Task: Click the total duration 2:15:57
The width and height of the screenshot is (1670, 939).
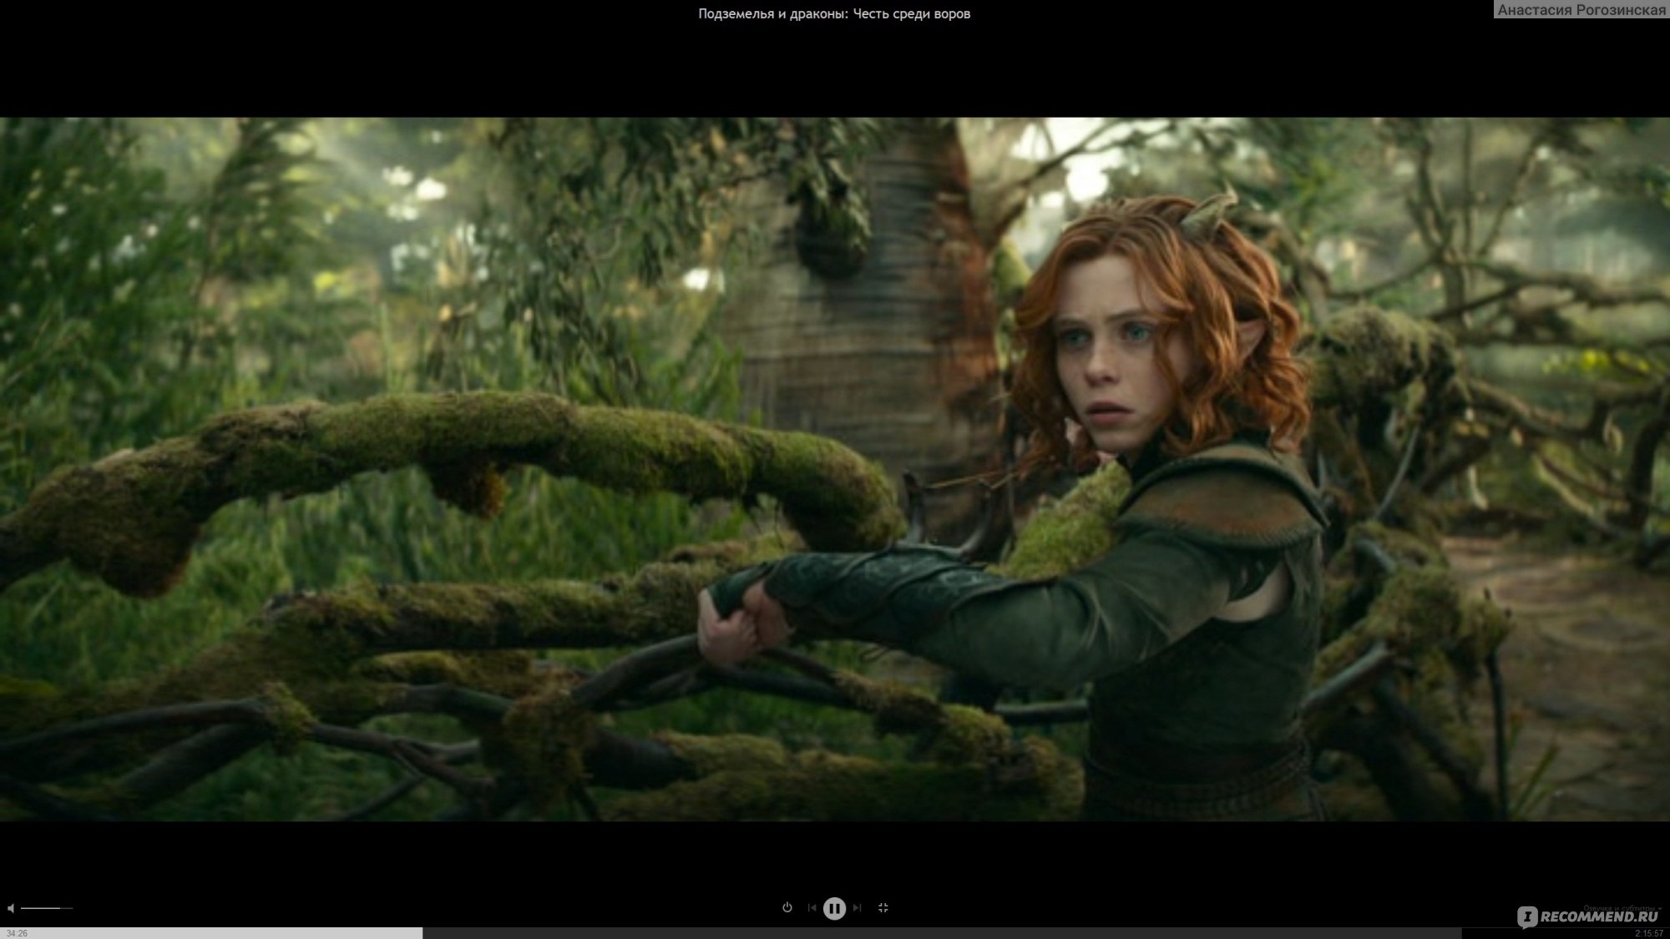Action: [x=1649, y=933]
